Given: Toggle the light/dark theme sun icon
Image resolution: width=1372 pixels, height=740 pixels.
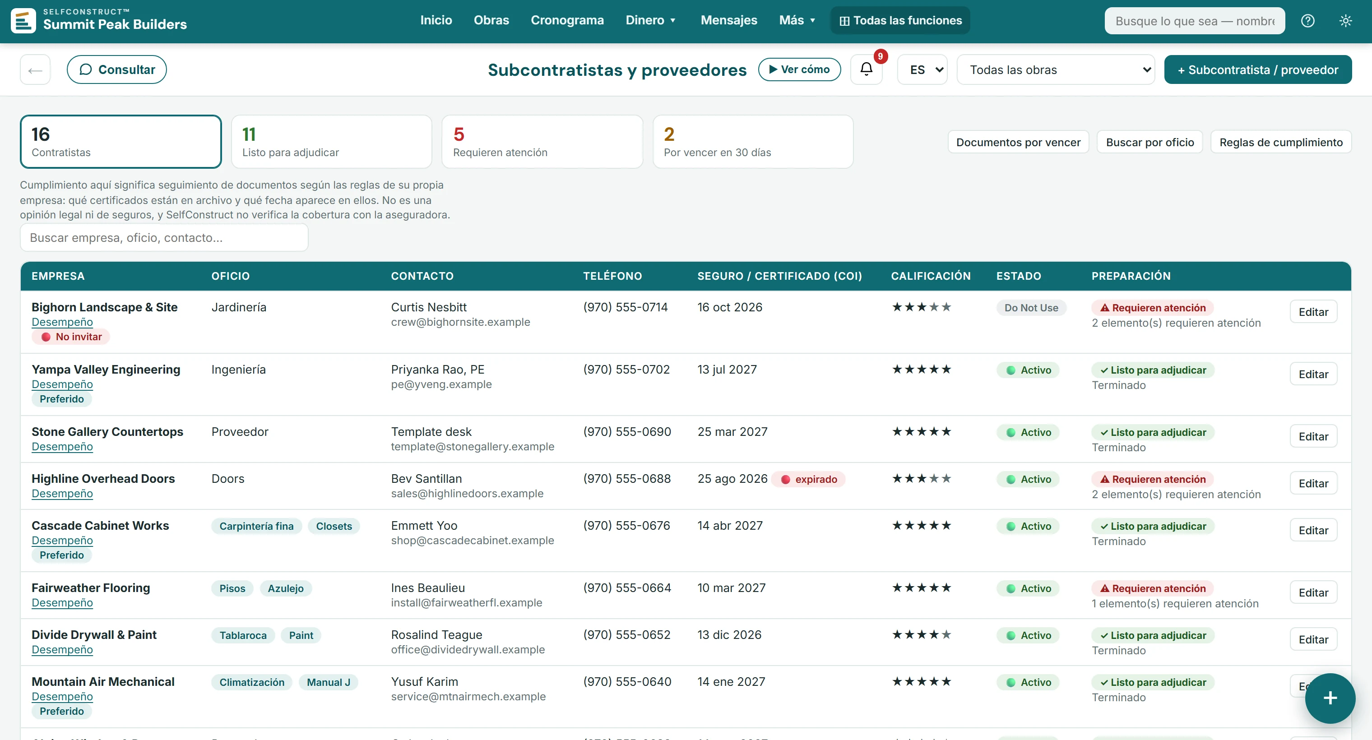Looking at the screenshot, I should click(1346, 21).
